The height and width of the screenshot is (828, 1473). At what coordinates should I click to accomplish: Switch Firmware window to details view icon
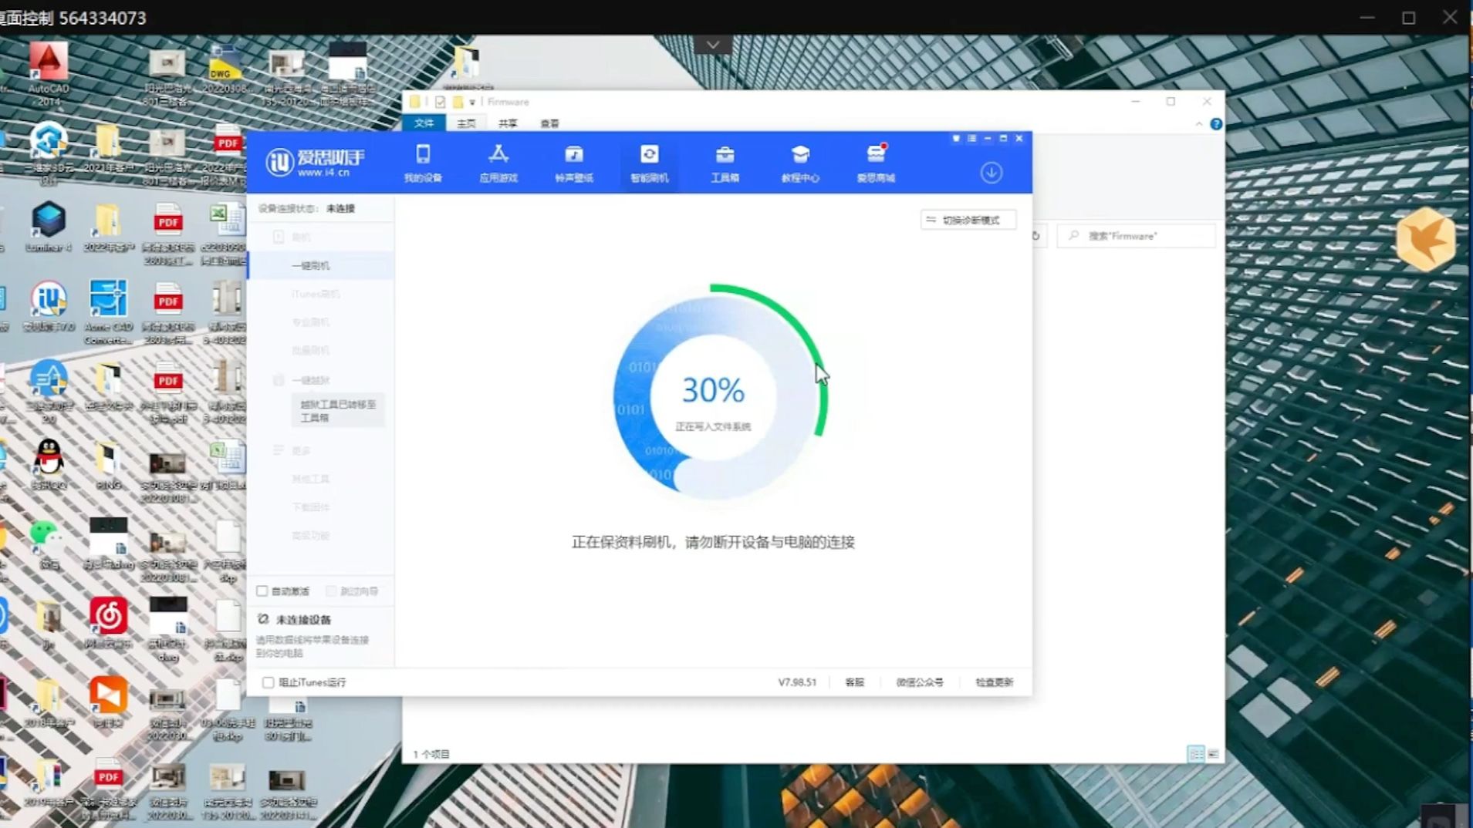pyautogui.click(x=1195, y=754)
